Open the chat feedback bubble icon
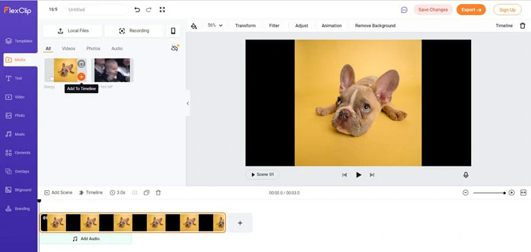 coord(404,10)
